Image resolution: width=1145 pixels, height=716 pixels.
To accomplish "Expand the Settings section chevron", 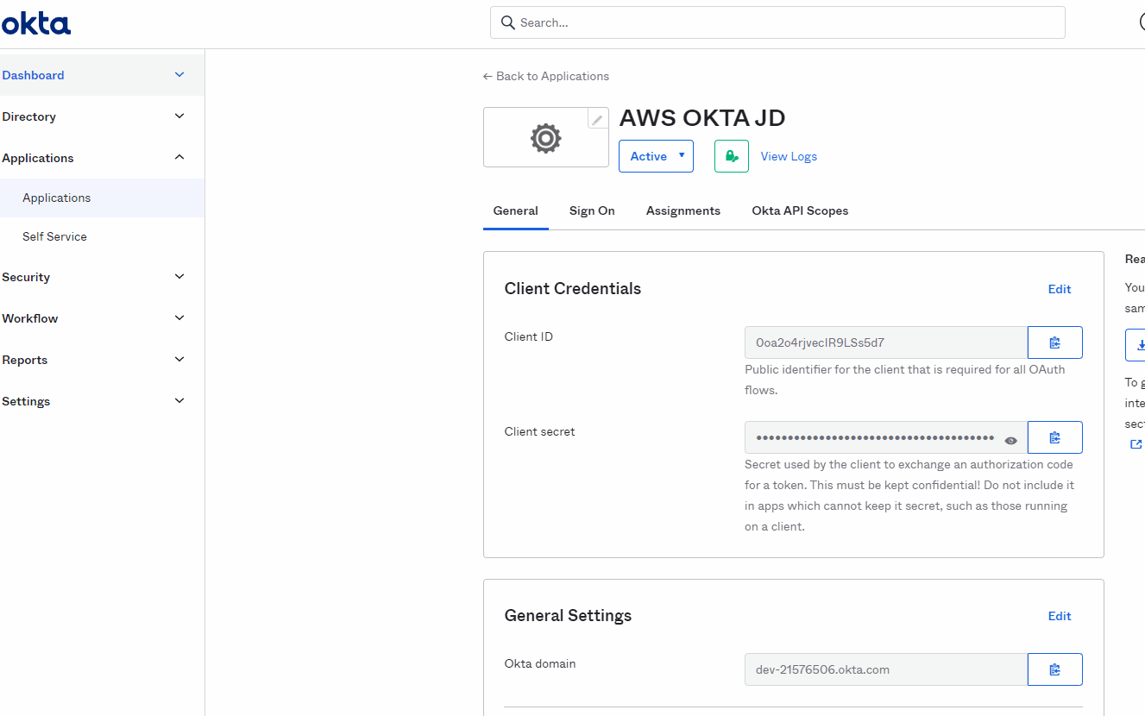I will pyautogui.click(x=179, y=401).
